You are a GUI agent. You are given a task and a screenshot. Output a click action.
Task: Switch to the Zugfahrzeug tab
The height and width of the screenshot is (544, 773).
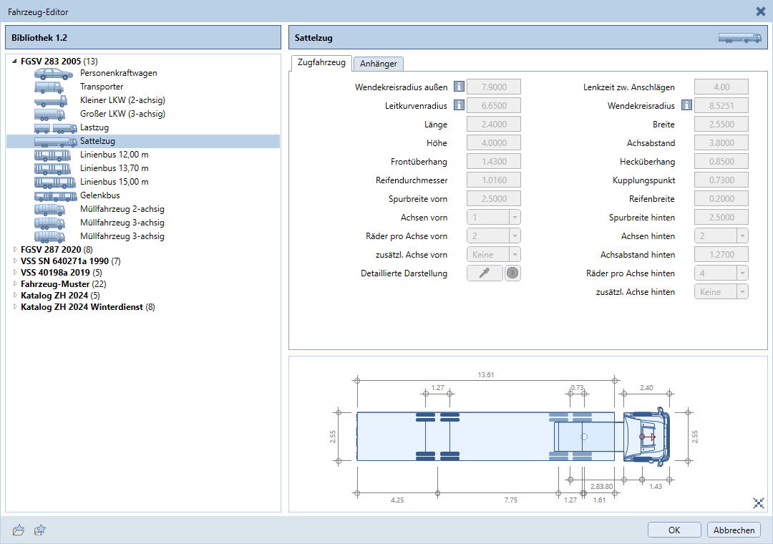coord(321,63)
